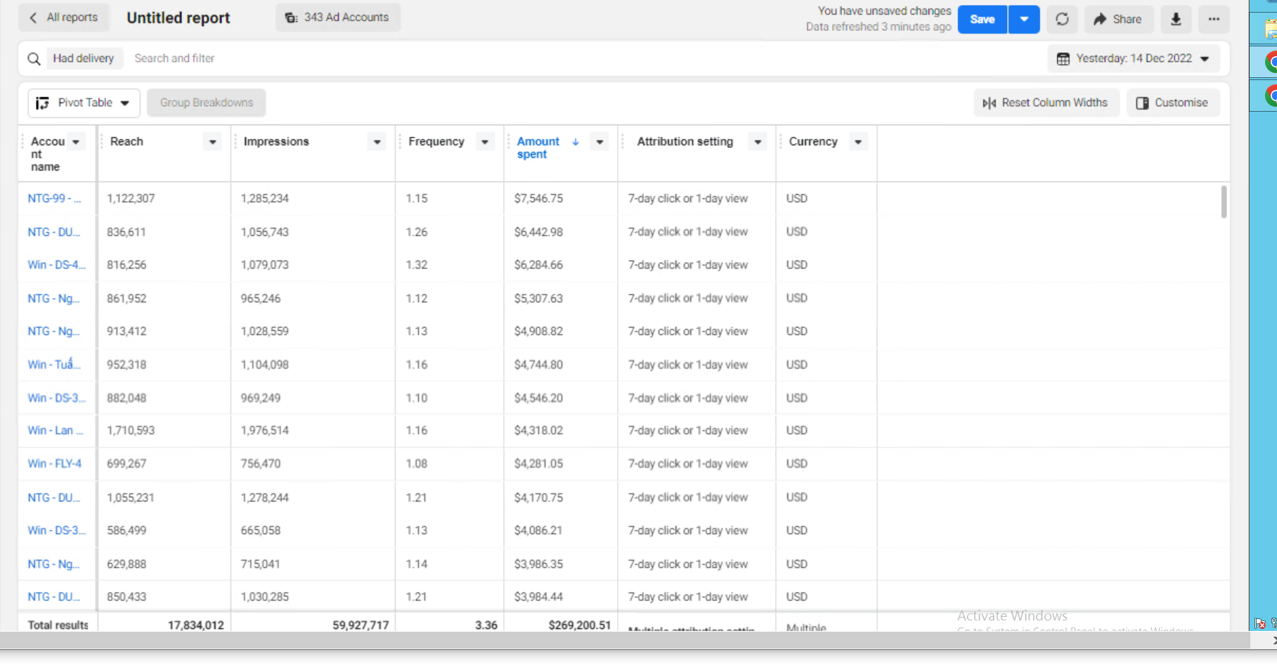The height and width of the screenshot is (664, 1277).
Task: Click the impressions value 1,976,514
Action: (x=264, y=430)
